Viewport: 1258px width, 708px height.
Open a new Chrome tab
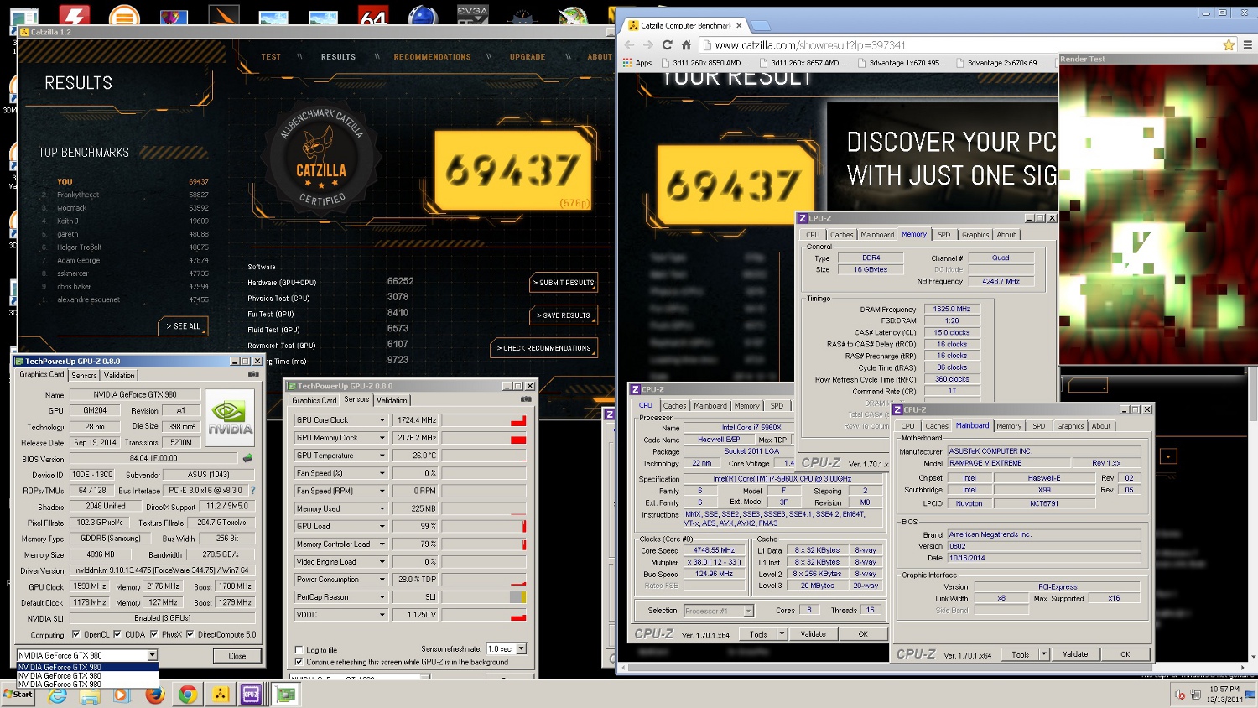760,26
